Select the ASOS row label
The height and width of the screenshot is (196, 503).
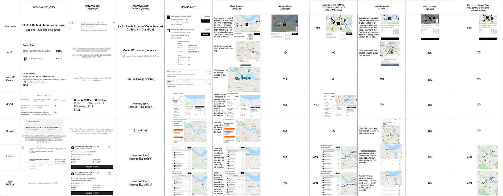coord(10,104)
